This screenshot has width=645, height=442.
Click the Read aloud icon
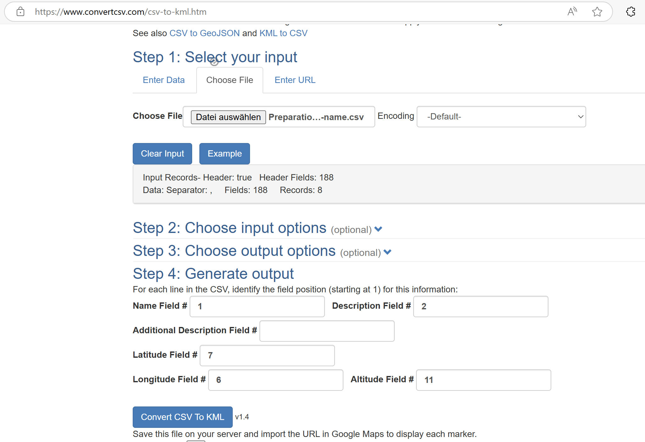572,12
